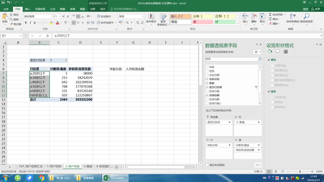
Task: Open Size & Properties tab in 设置形状格式 pane
Action: [286, 51]
